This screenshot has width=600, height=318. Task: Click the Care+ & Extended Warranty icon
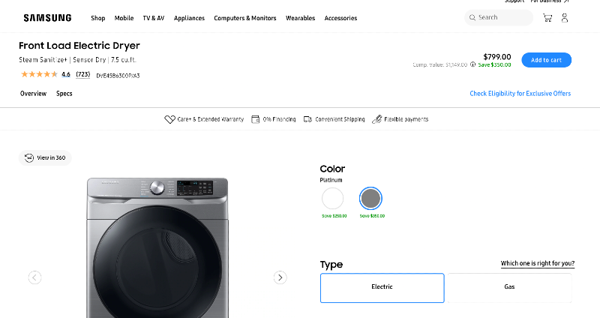tap(169, 119)
